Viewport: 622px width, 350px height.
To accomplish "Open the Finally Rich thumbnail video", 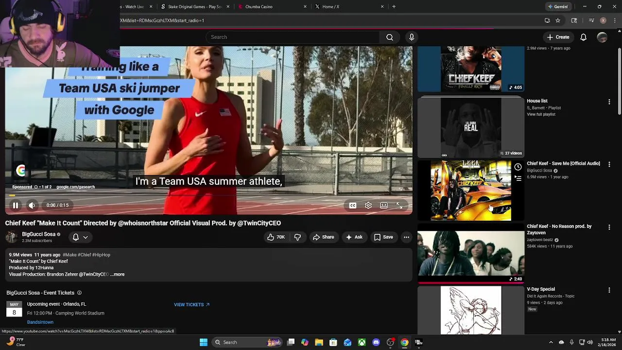I will pos(471,69).
